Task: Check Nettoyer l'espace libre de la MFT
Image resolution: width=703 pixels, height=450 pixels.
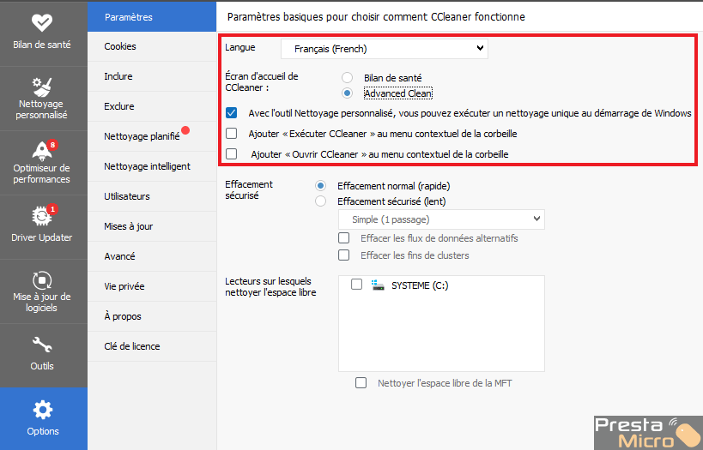Action: [x=361, y=383]
